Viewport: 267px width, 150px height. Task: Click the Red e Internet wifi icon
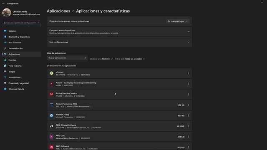coord(5,42)
